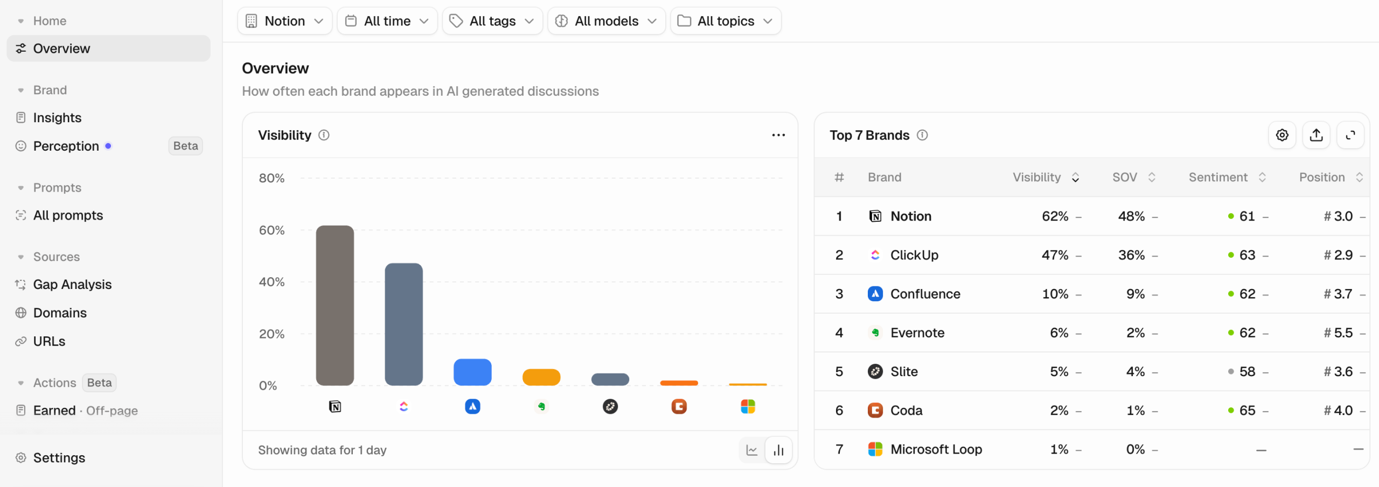Screen dimensions: 1379x487
Task: Collapse the Actions section
Action: (x=21, y=383)
